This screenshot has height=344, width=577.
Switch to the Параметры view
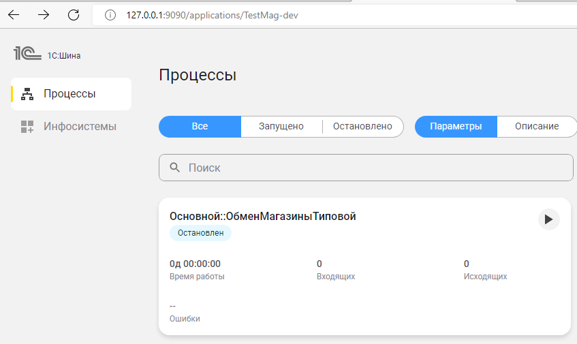click(456, 127)
